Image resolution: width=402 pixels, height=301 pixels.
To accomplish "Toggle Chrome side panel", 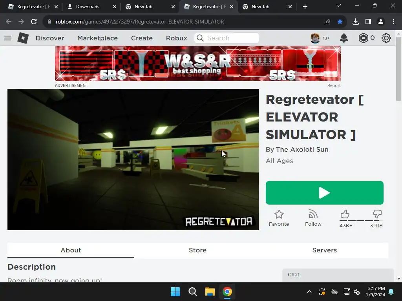I will (x=368, y=22).
